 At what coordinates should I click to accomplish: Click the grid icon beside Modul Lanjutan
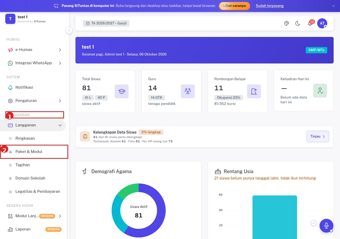point(10,216)
